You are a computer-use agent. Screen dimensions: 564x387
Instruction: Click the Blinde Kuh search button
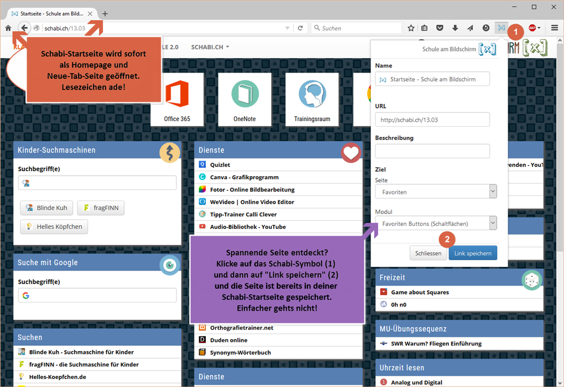(x=46, y=208)
